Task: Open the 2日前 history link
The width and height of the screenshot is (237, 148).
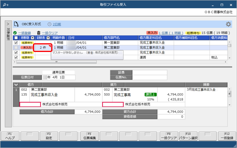Action: pyautogui.click(x=57, y=24)
